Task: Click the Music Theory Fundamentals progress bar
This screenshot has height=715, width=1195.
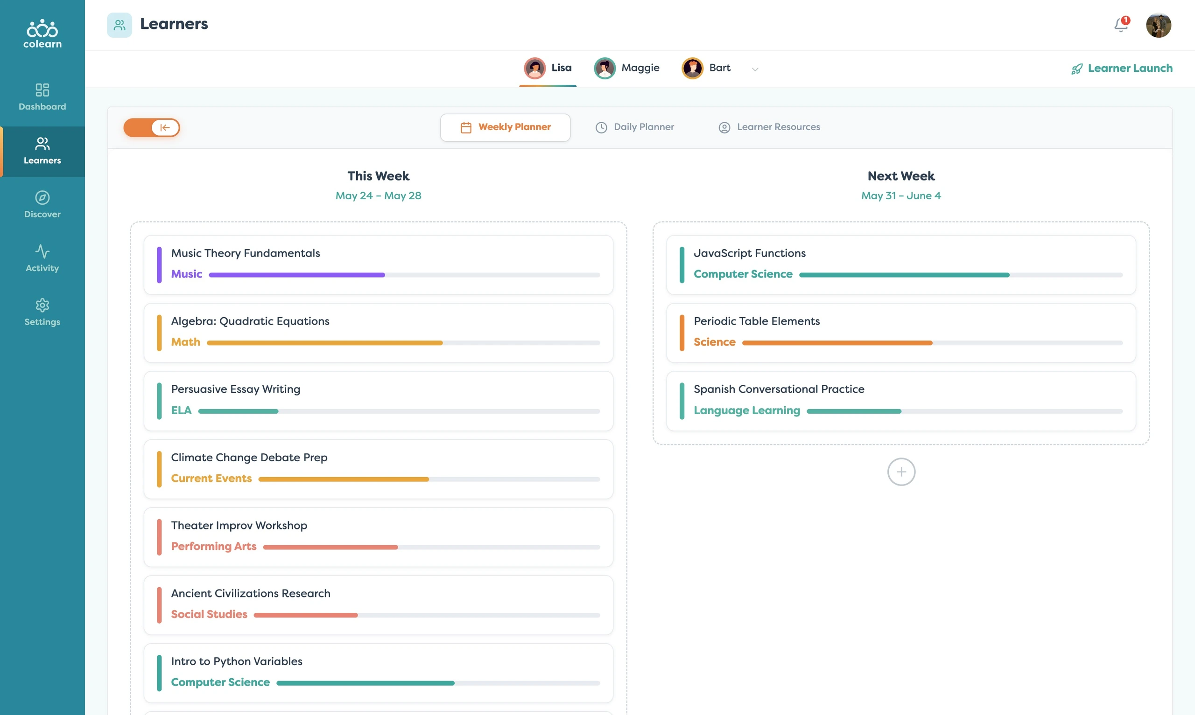Action: point(404,275)
